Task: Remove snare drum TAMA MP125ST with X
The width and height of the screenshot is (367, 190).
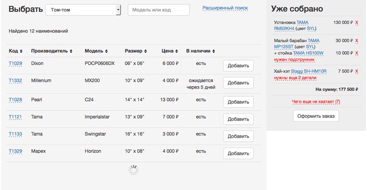Action: click(357, 41)
